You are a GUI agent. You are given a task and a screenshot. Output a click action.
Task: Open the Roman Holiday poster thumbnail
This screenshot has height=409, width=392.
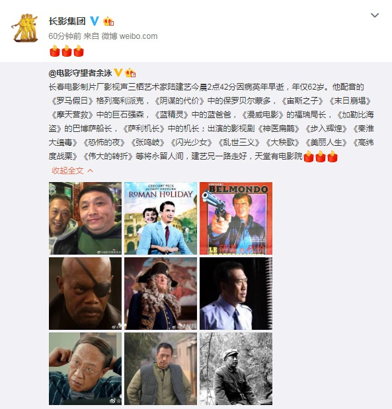[x=161, y=218]
